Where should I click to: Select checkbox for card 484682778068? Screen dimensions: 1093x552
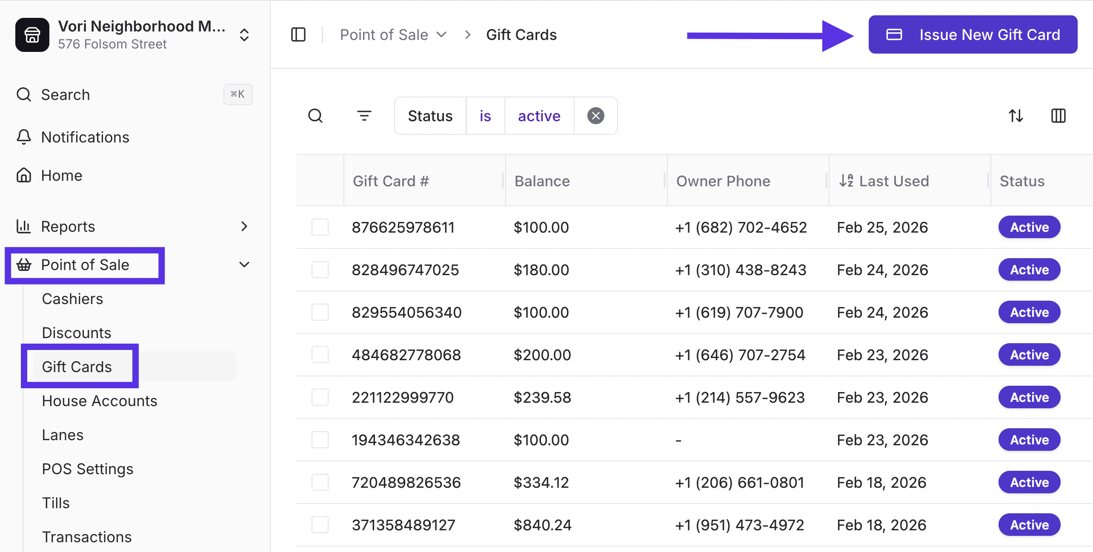pos(320,355)
